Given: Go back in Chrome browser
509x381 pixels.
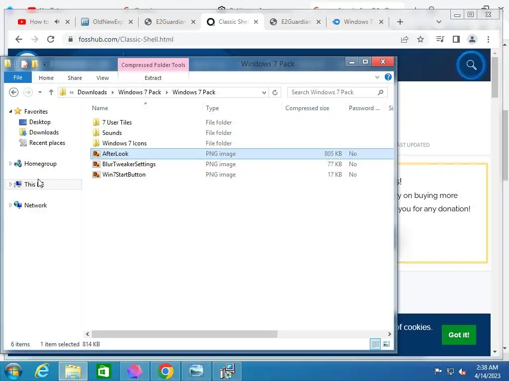Looking at the screenshot, I should pyautogui.click(x=19, y=39).
